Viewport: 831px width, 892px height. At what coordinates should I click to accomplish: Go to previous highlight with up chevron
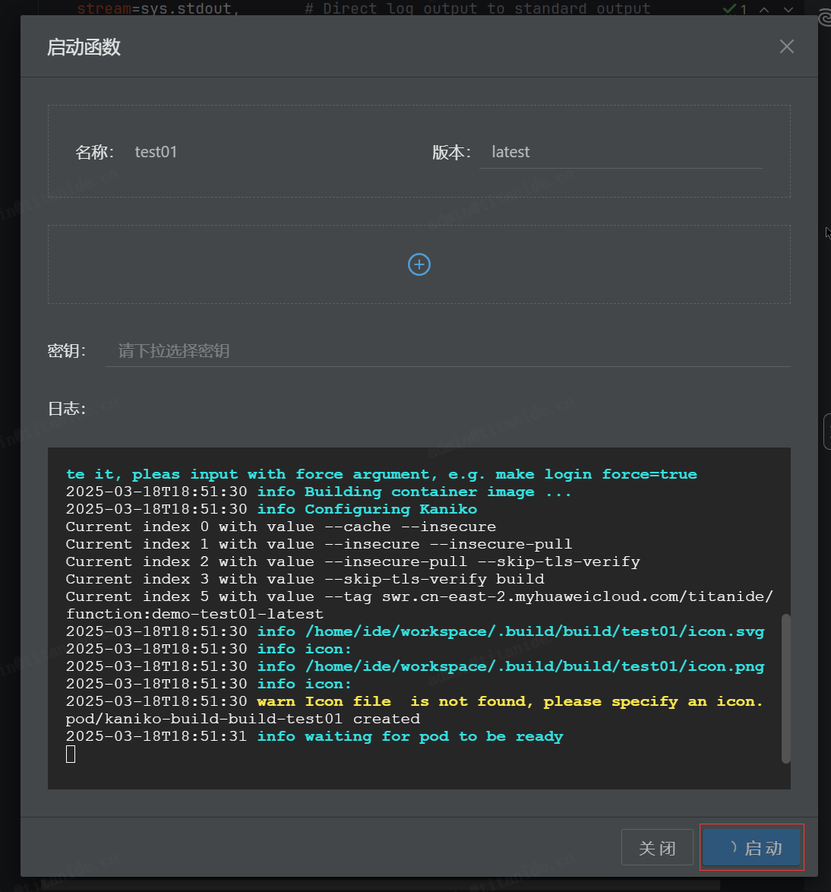[764, 10]
